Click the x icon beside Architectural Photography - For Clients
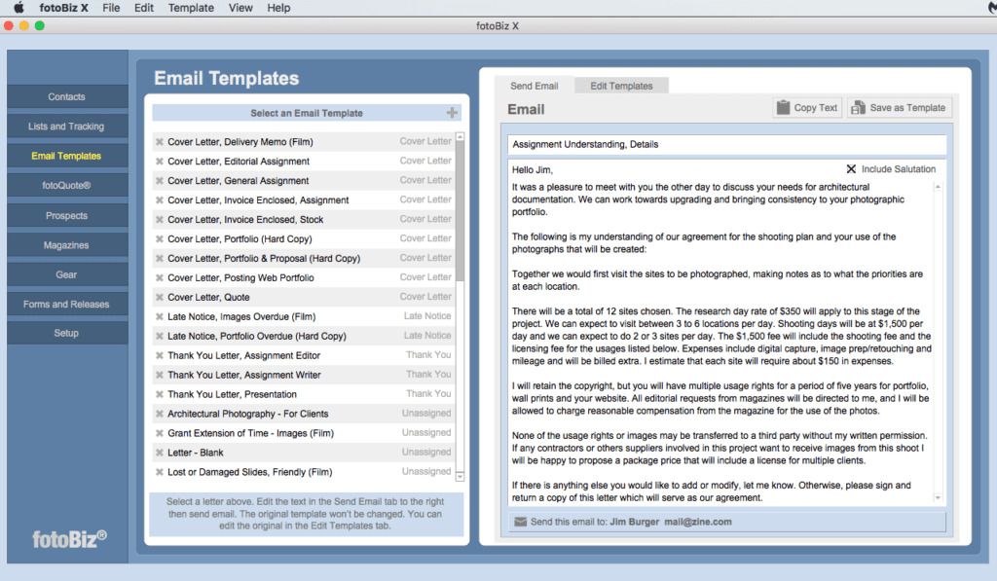Viewport: 997px width, 581px height. click(160, 414)
